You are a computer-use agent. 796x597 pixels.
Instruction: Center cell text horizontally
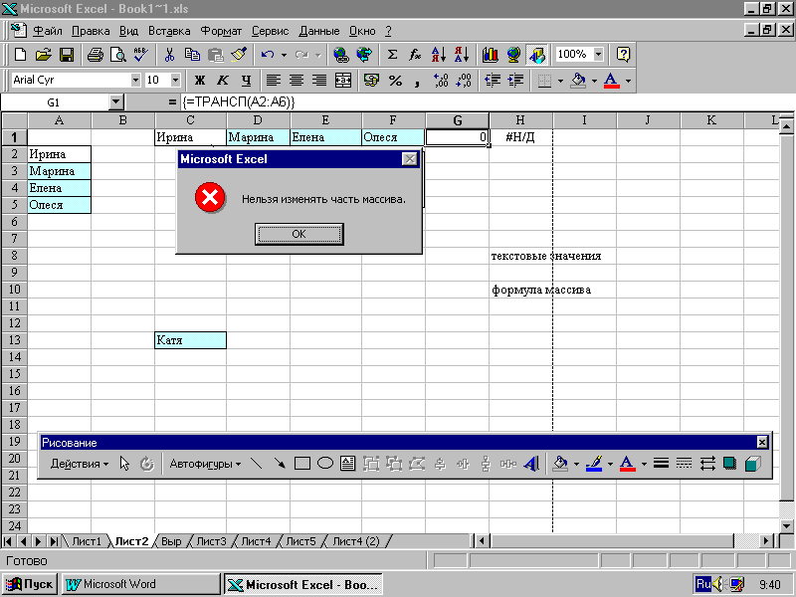pos(297,81)
